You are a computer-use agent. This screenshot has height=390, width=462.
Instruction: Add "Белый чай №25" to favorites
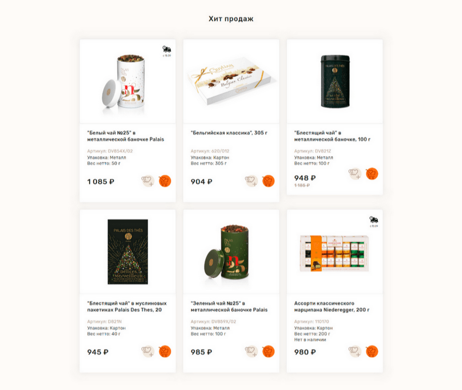click(148, 181)
